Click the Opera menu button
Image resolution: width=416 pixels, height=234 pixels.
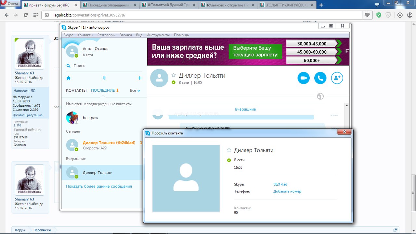[x=11, y=4]
